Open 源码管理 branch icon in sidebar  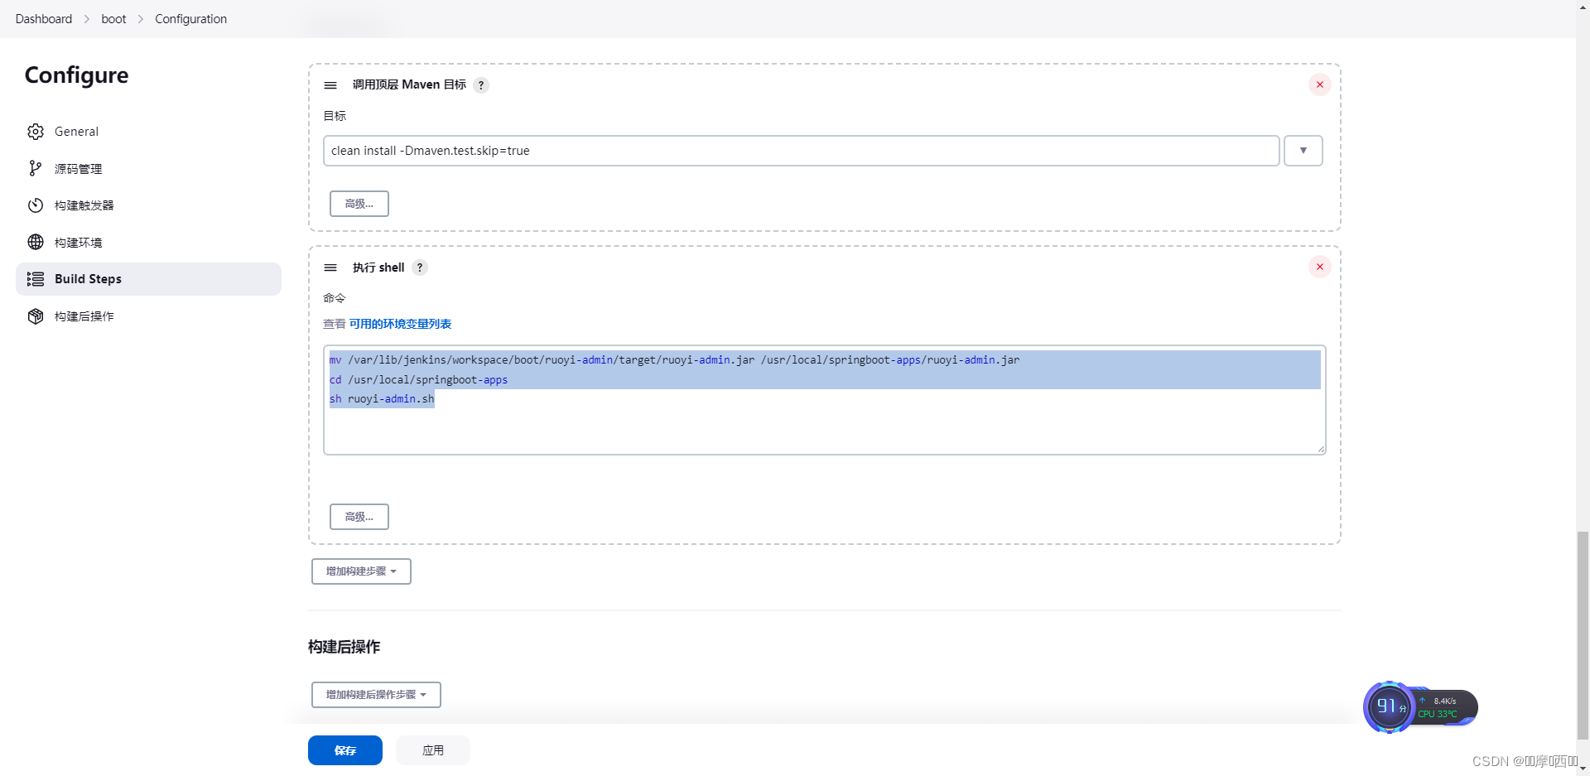tap(36, 169)
